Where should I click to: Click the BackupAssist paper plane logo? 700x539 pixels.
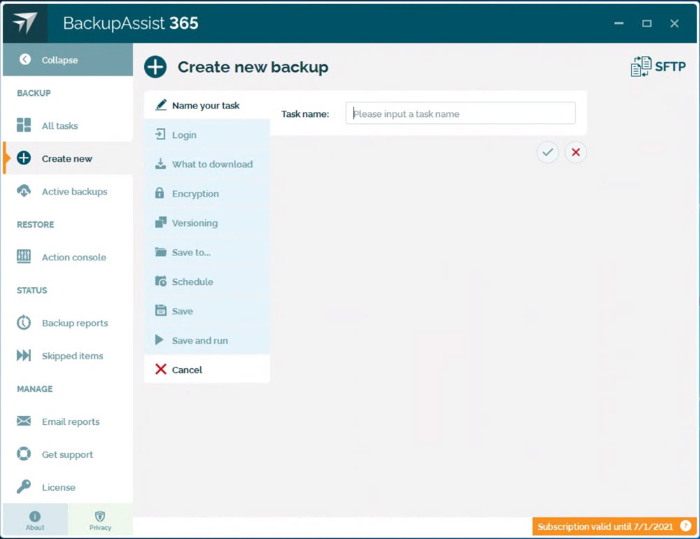click(24, 23)
